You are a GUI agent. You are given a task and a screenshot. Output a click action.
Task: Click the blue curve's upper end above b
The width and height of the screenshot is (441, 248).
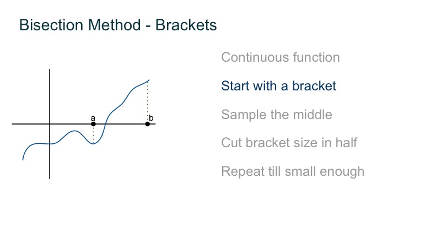[x=149, y=80]
